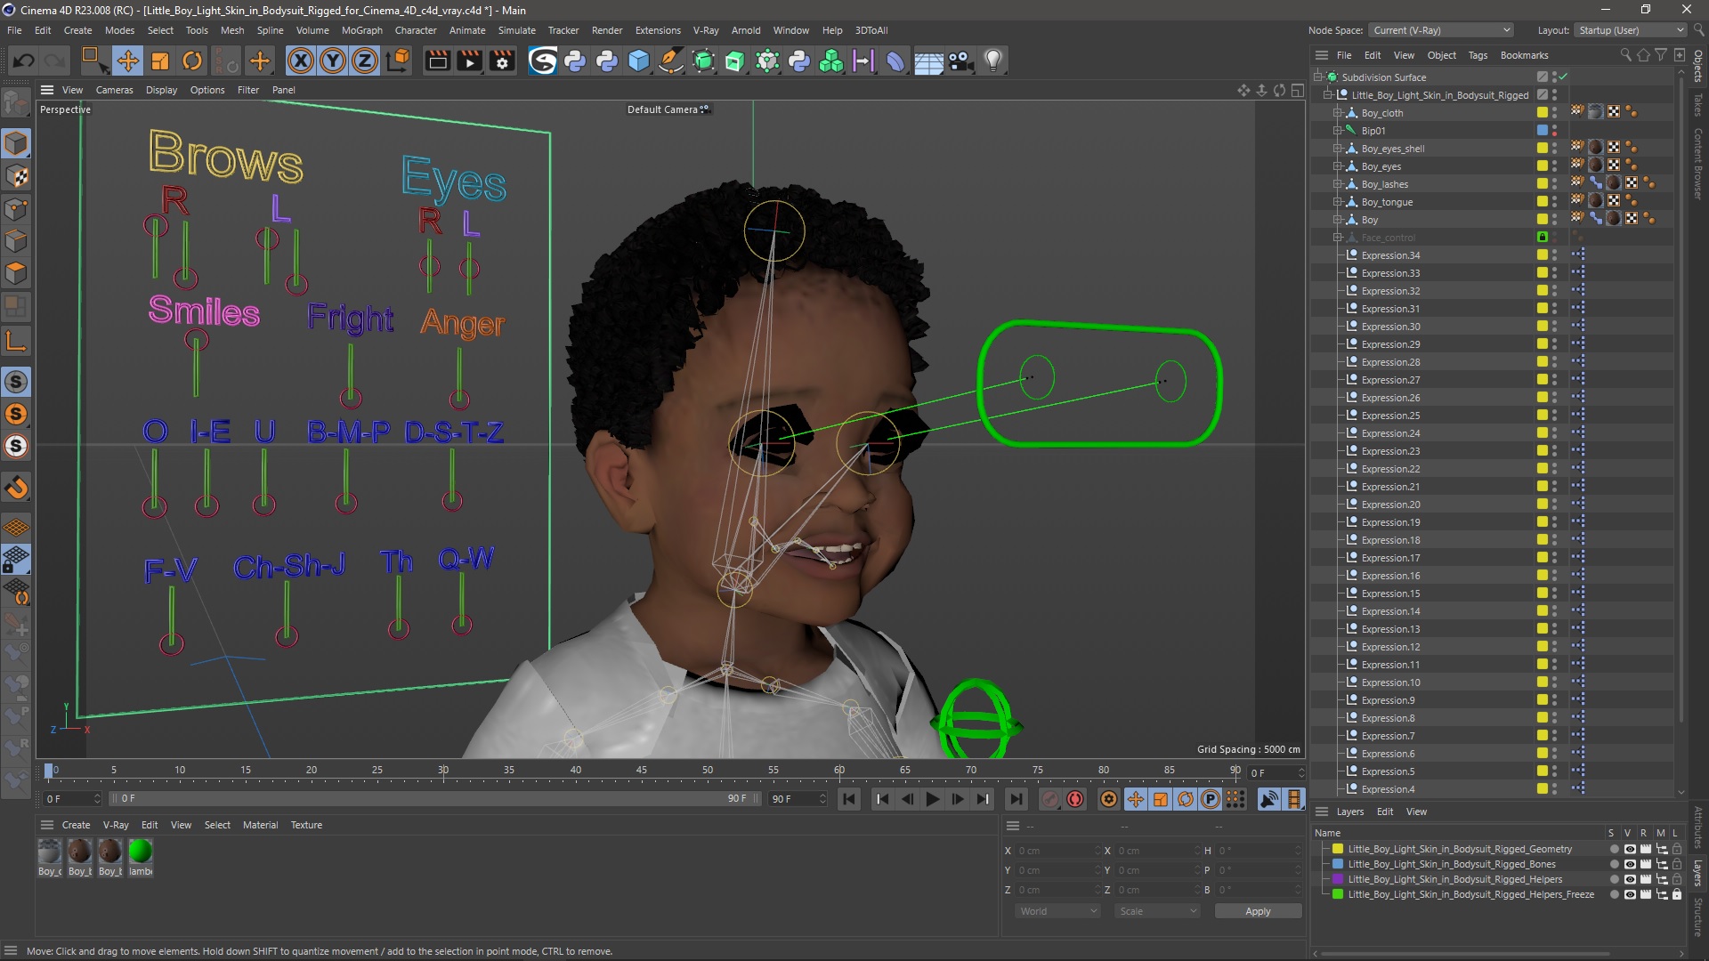This screenshot has height=961, width=1709.
Task: Click the Object manager search icon
Action: [x=1625, y=55]
